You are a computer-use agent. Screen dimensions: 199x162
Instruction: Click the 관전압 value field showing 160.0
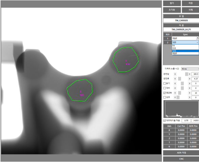(195, 74)
